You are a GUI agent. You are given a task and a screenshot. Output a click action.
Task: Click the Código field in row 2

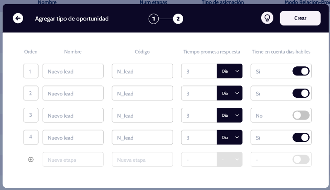pos(142,94)
